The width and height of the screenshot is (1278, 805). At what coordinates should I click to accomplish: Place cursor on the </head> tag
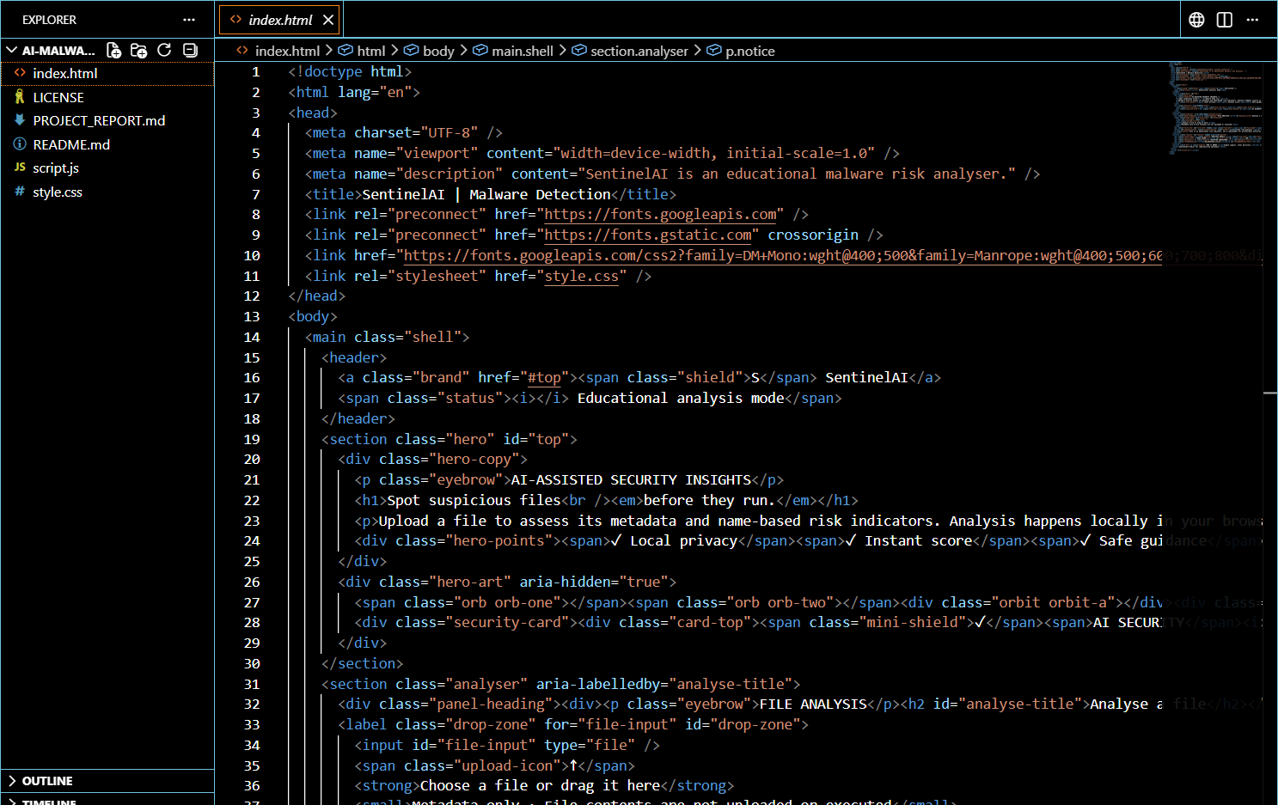point(317,296)
